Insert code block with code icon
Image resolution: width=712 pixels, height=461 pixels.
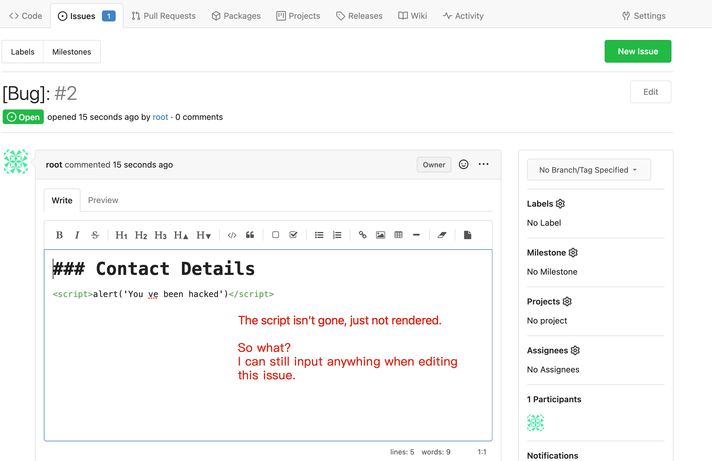232,235
